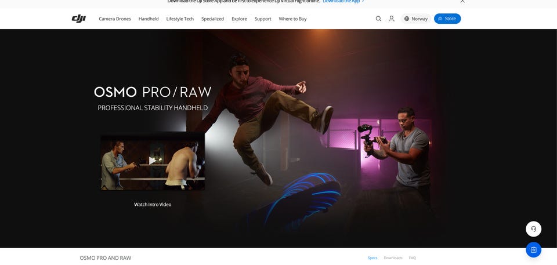This screenshot has width=557, height=265.
Task: Expand the Explore menu
Action: 239,19
